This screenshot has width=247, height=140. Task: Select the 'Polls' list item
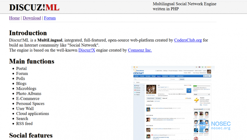[x=20, y=79]
